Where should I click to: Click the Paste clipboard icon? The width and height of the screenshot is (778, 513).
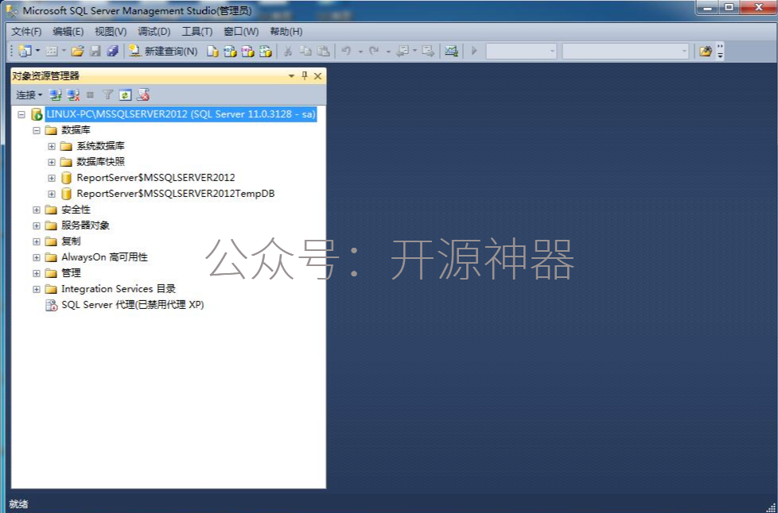(x=324, y=51)
